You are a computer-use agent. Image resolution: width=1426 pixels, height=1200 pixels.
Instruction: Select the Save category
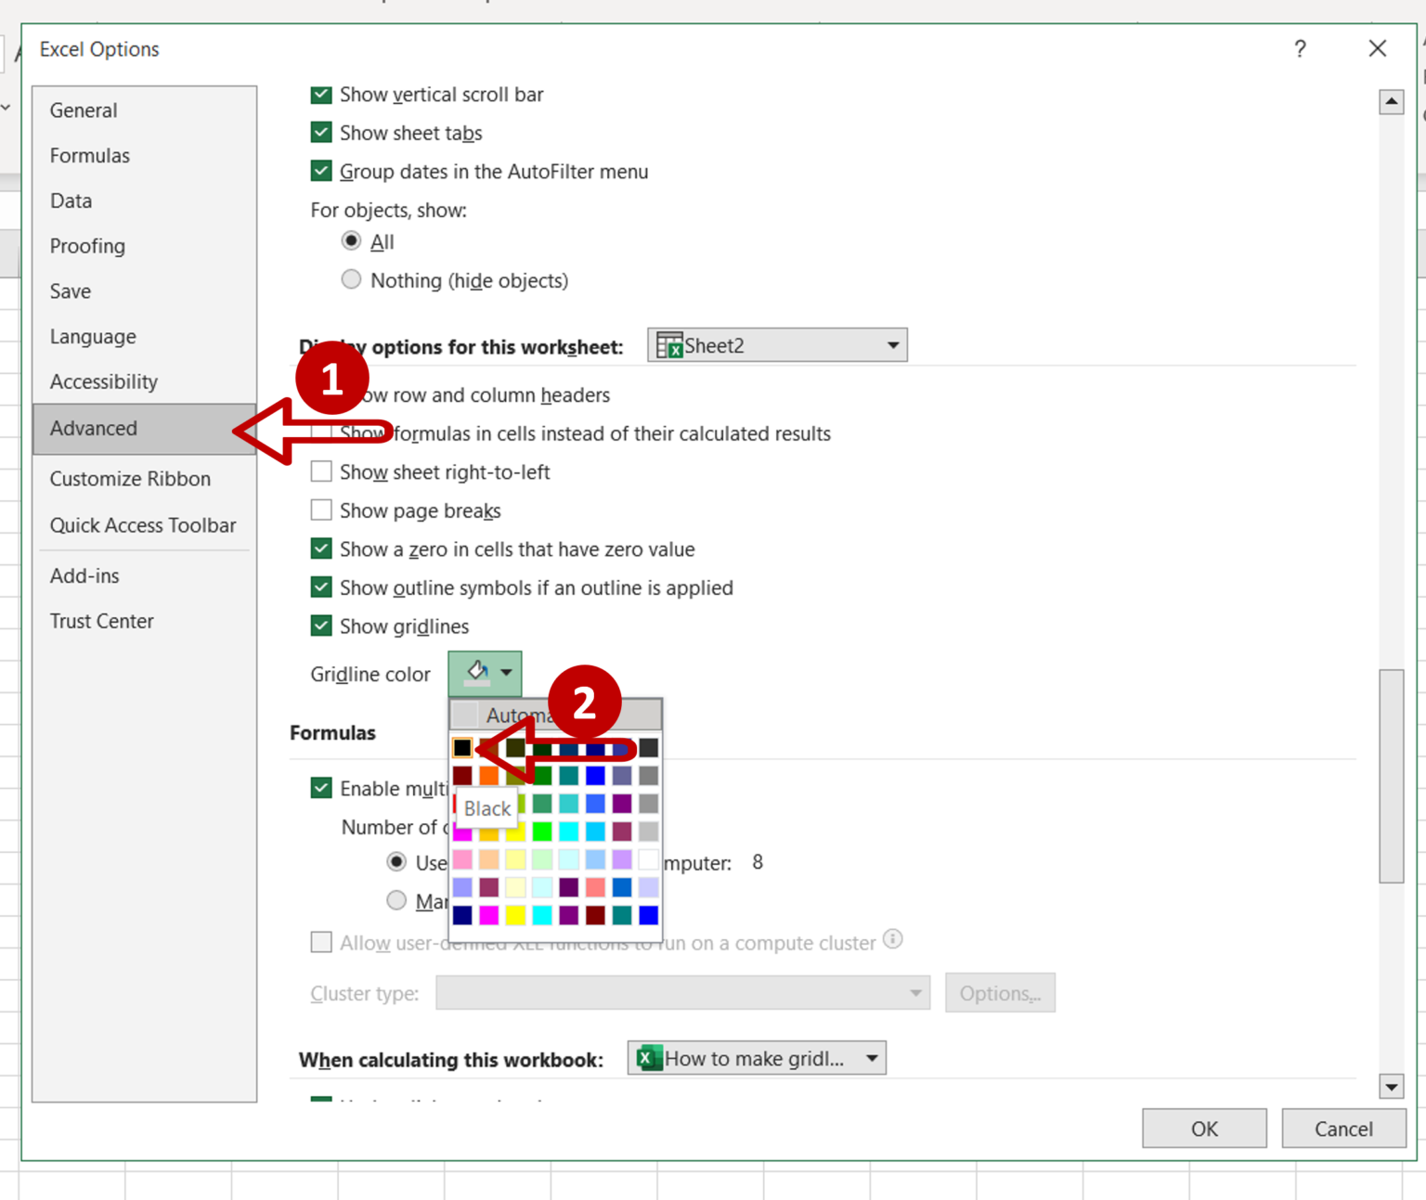(x=145, y=291)
